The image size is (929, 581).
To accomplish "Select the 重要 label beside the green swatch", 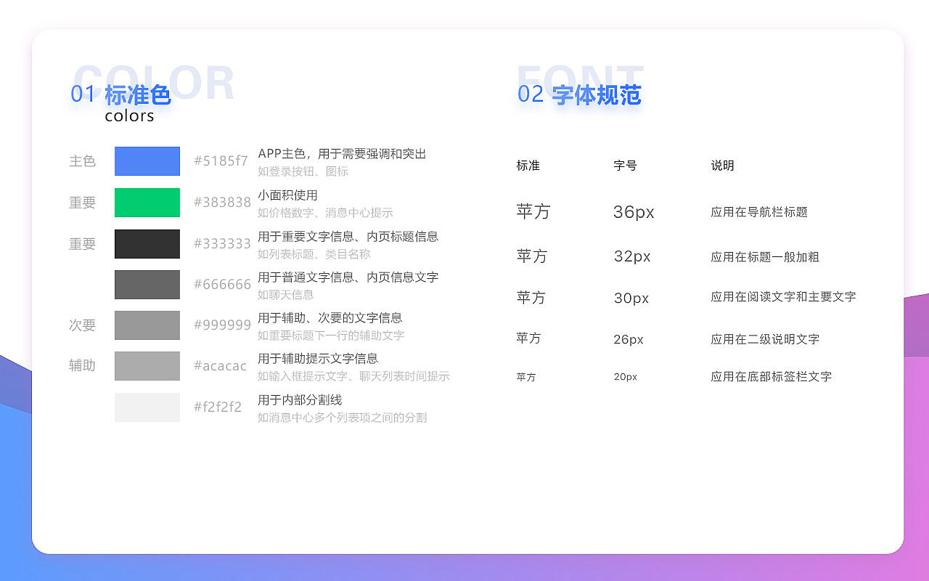I will (82, 203).
